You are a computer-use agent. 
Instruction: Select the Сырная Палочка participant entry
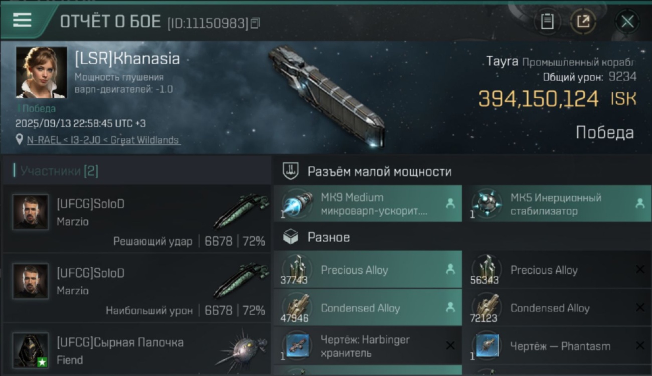(136, 349)
